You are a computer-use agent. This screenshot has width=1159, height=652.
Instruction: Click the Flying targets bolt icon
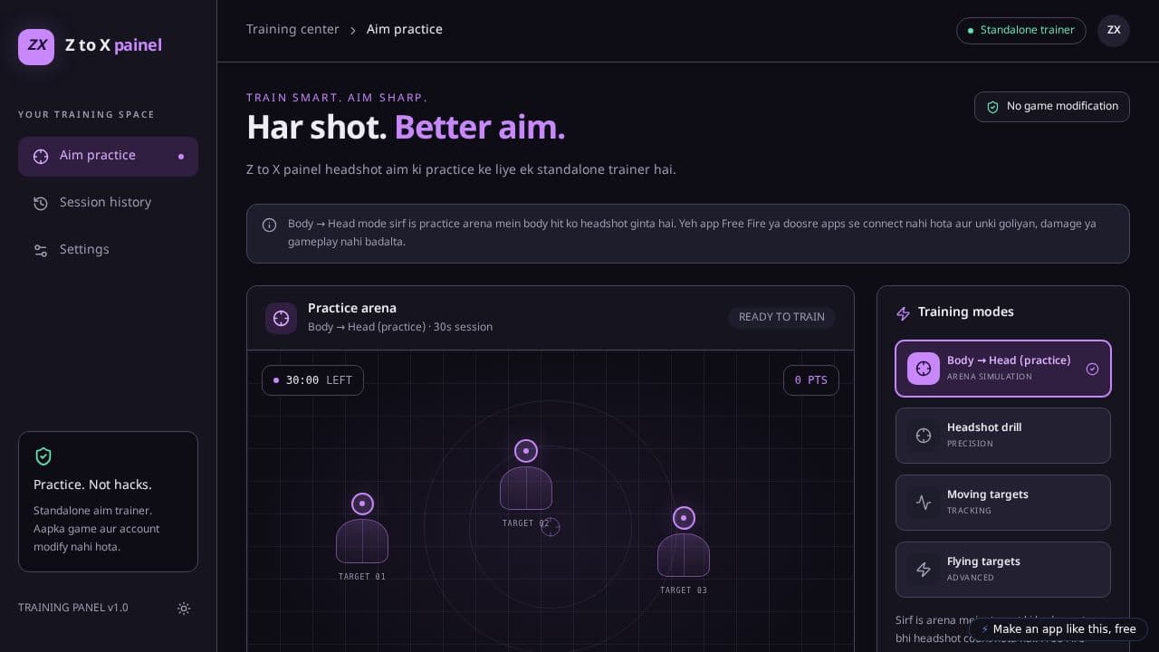tap(924, 570)
